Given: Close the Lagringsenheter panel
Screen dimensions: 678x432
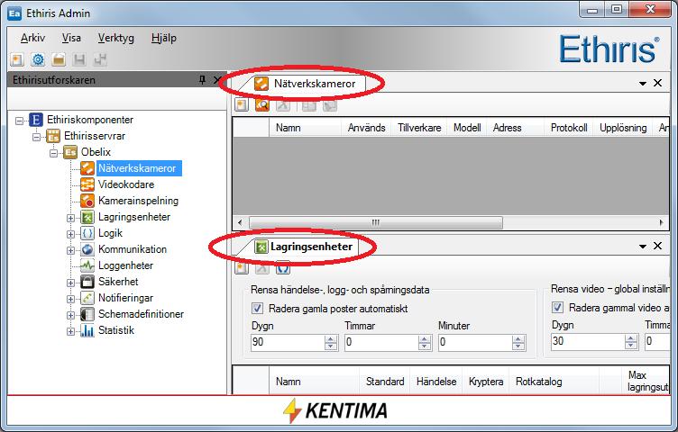Looking at the screenshot, I should [657, 246].
